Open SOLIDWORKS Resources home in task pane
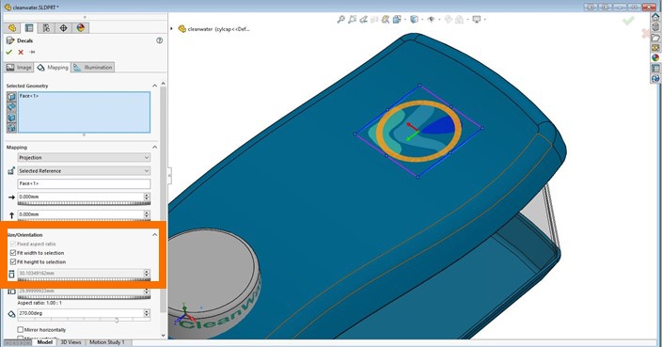Screen dimensions: 662x347 [x=655, y=17]
